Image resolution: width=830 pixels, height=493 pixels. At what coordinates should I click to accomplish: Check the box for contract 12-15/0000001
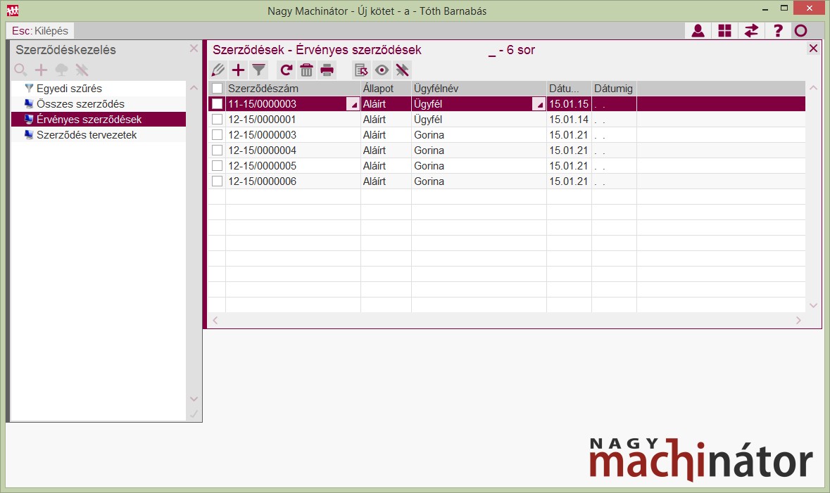coord(217,119)
